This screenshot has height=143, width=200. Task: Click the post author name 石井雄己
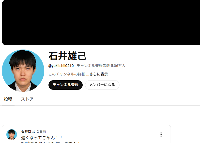pyautogui.click(x=28, y=131)
